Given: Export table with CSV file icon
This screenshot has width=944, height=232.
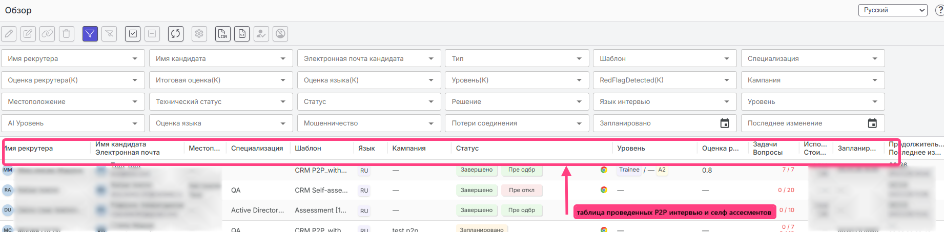Looking at the screenshot, I should point(223,34).
